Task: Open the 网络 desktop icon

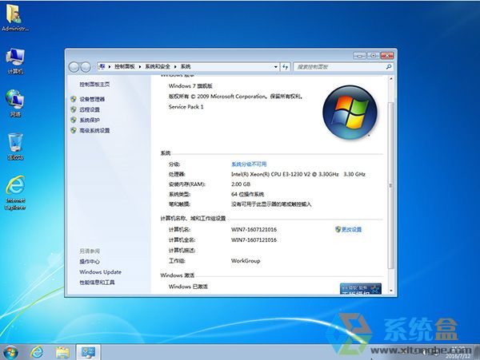Action: point(15,104)
